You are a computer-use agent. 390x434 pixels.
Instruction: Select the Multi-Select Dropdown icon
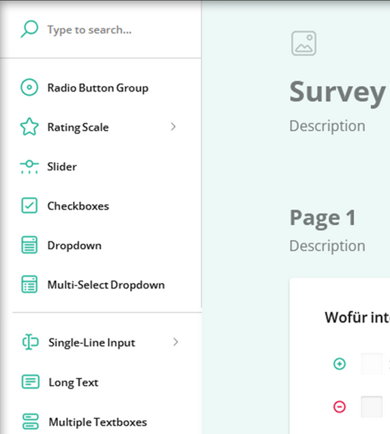(29, 284)
